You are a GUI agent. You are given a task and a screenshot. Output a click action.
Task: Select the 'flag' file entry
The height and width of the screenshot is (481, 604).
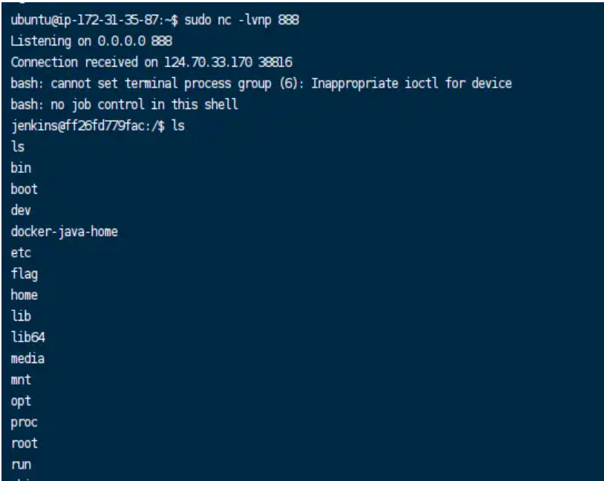24,274
